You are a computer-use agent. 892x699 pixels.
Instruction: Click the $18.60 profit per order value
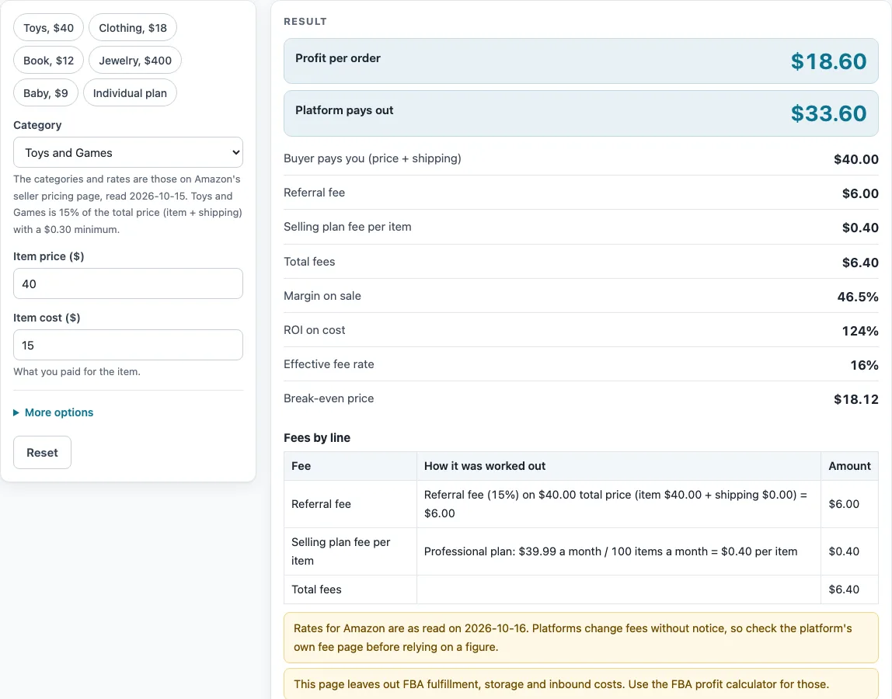[x=828, y=61]
